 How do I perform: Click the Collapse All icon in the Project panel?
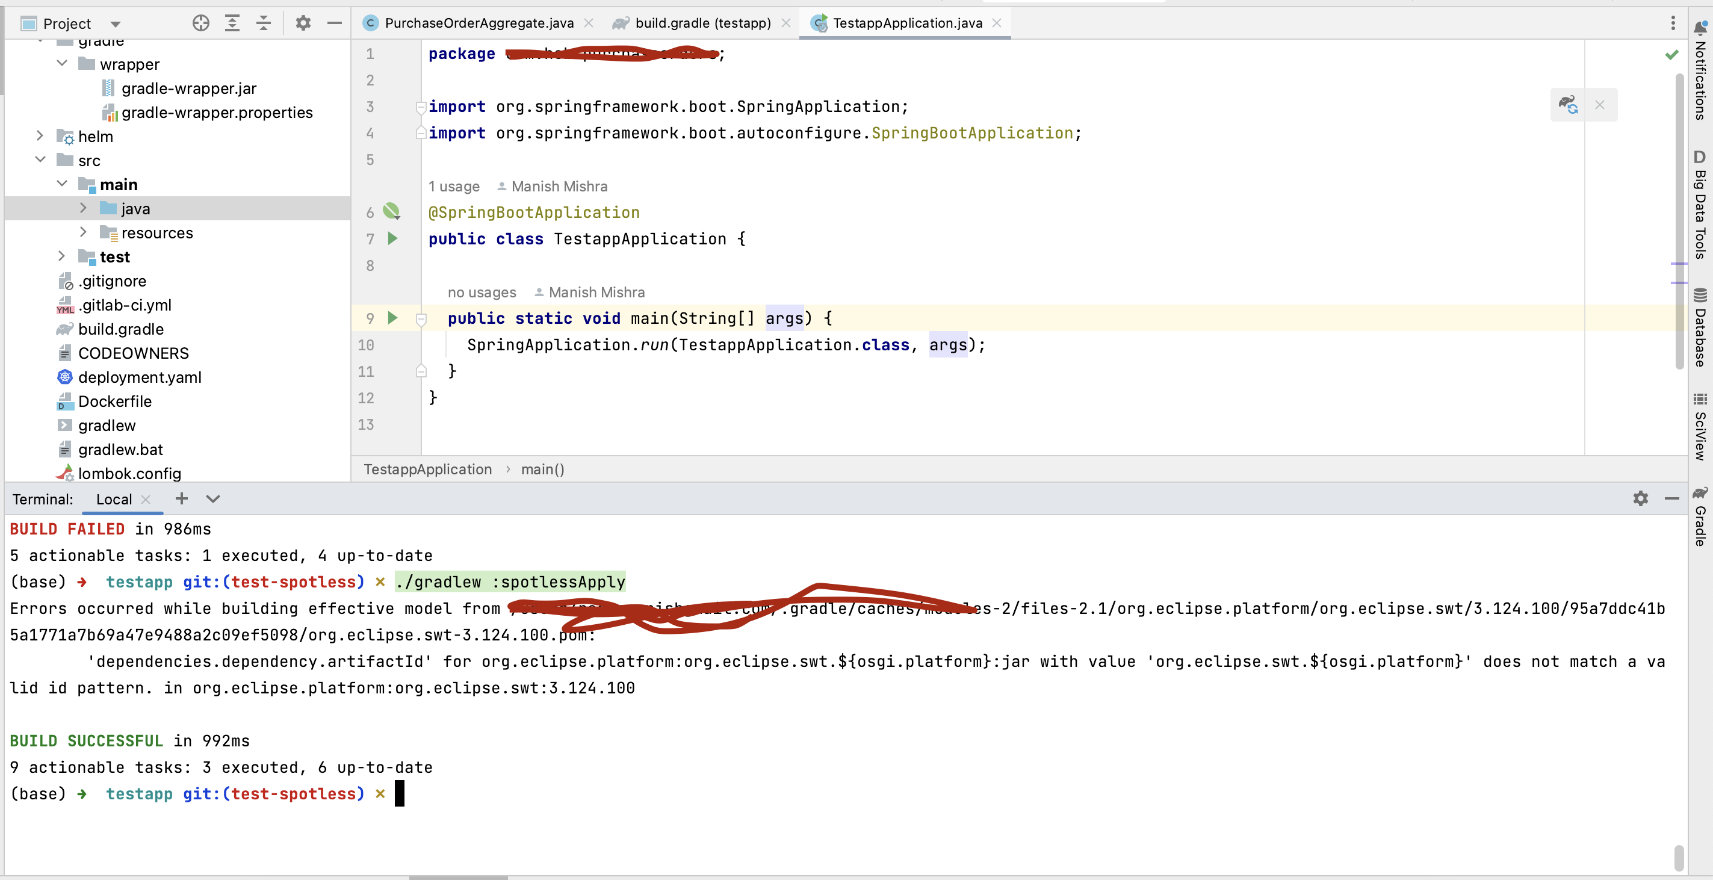[x=264, y=23]
